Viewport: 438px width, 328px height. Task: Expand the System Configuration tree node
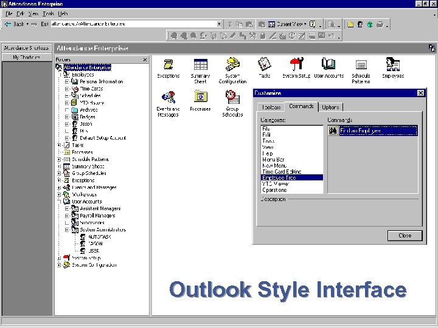(x=59, y=265)
